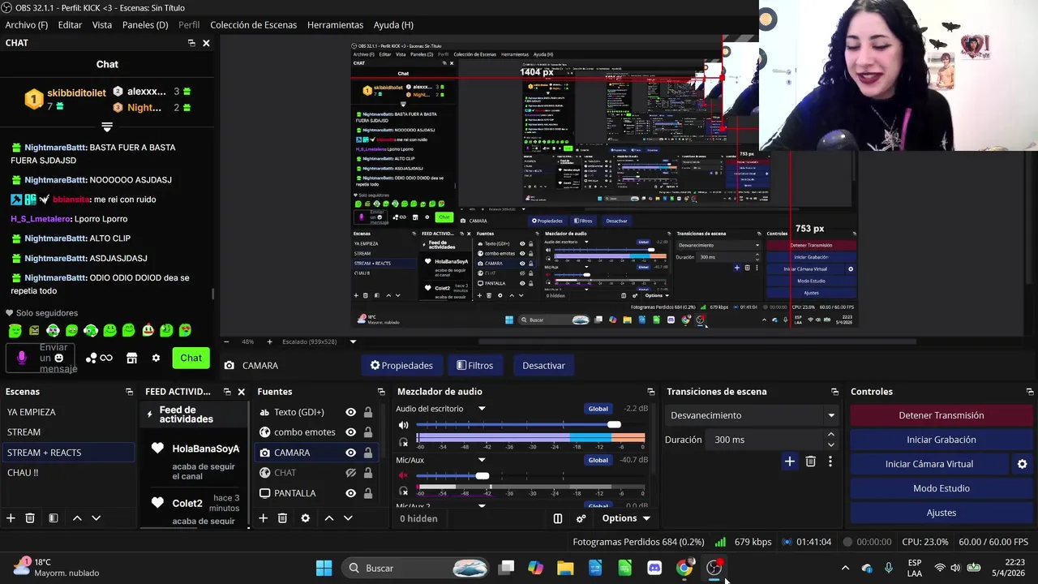Viewport: 1038px width, 584px height.
Task: Open Discord from the taskbar
Action: tap(654, 568)
